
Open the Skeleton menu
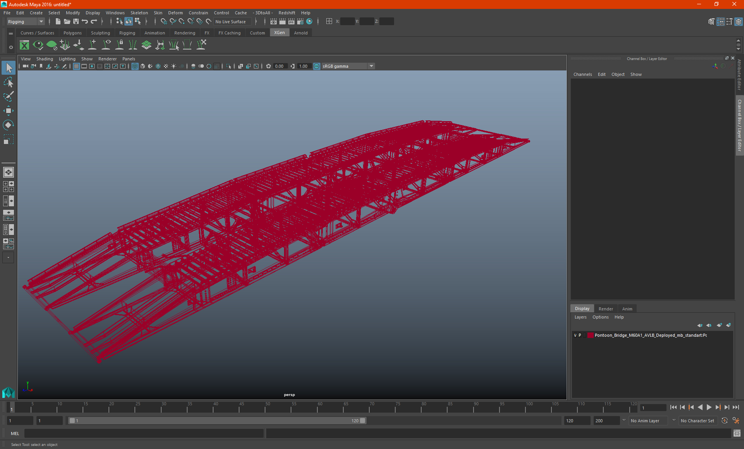pos(139,13)
